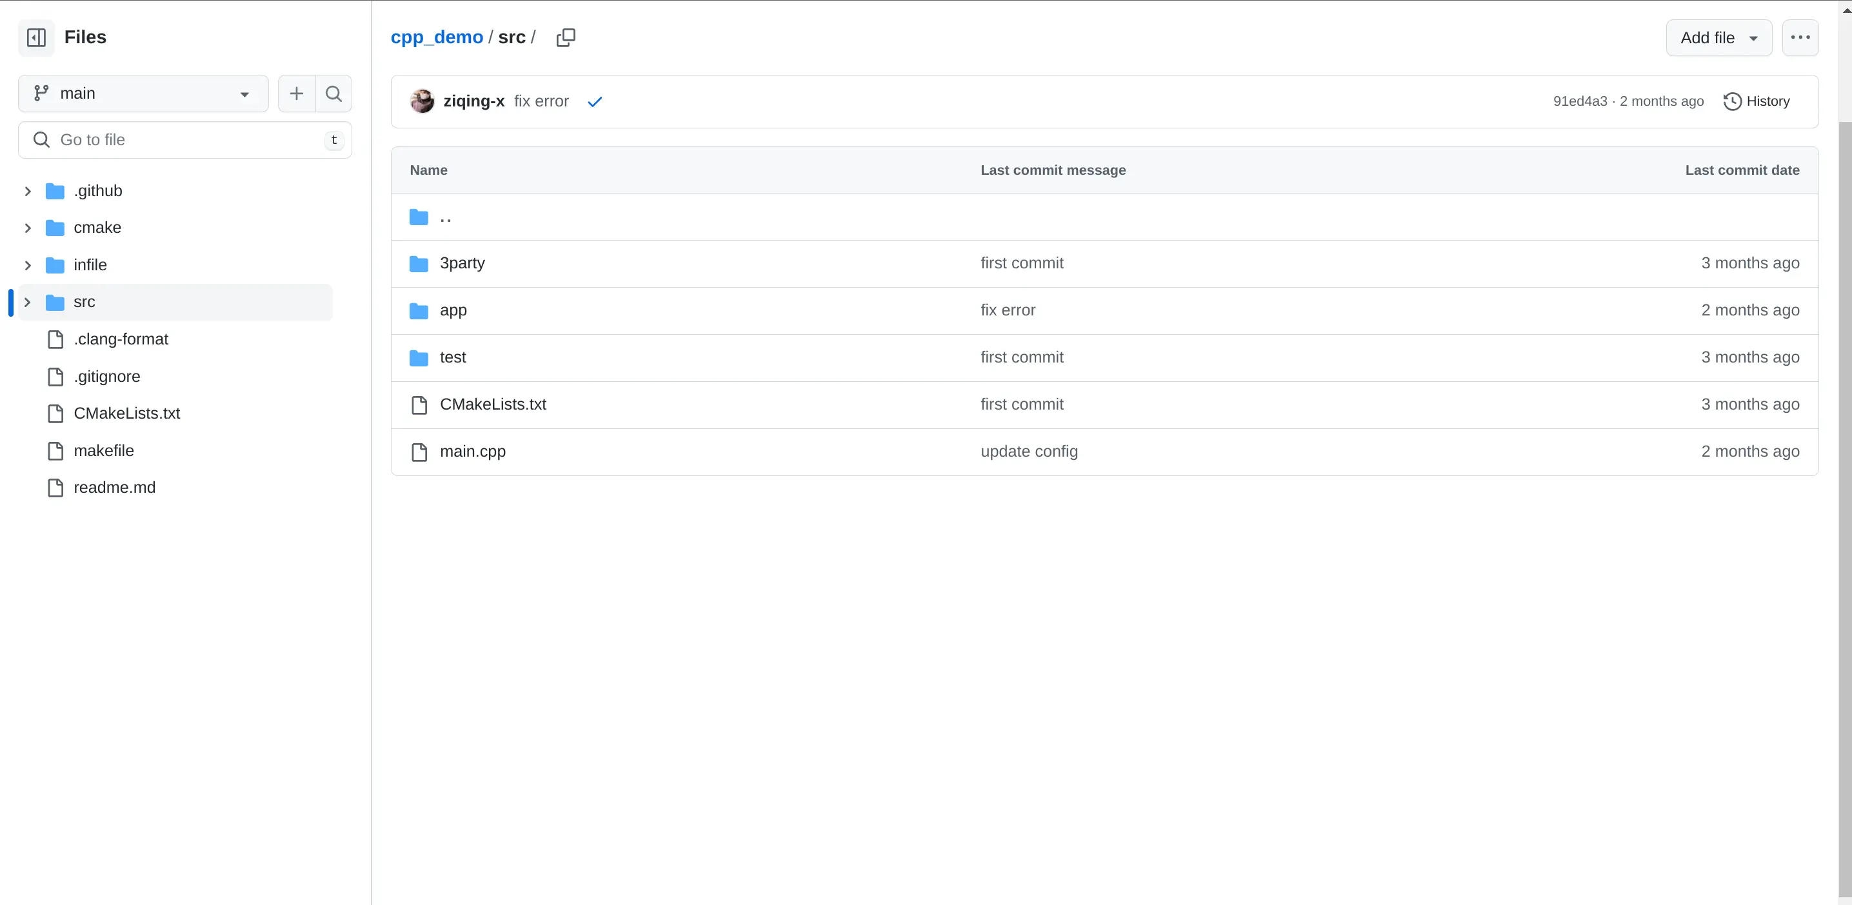Go up to parent directory row
The image size is (1852, 905).
1104,217
